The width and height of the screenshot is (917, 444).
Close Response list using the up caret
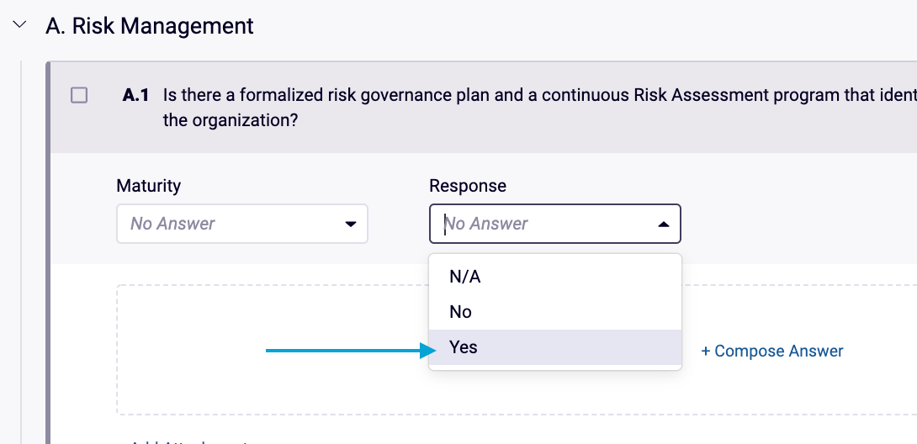coord(663,225)
